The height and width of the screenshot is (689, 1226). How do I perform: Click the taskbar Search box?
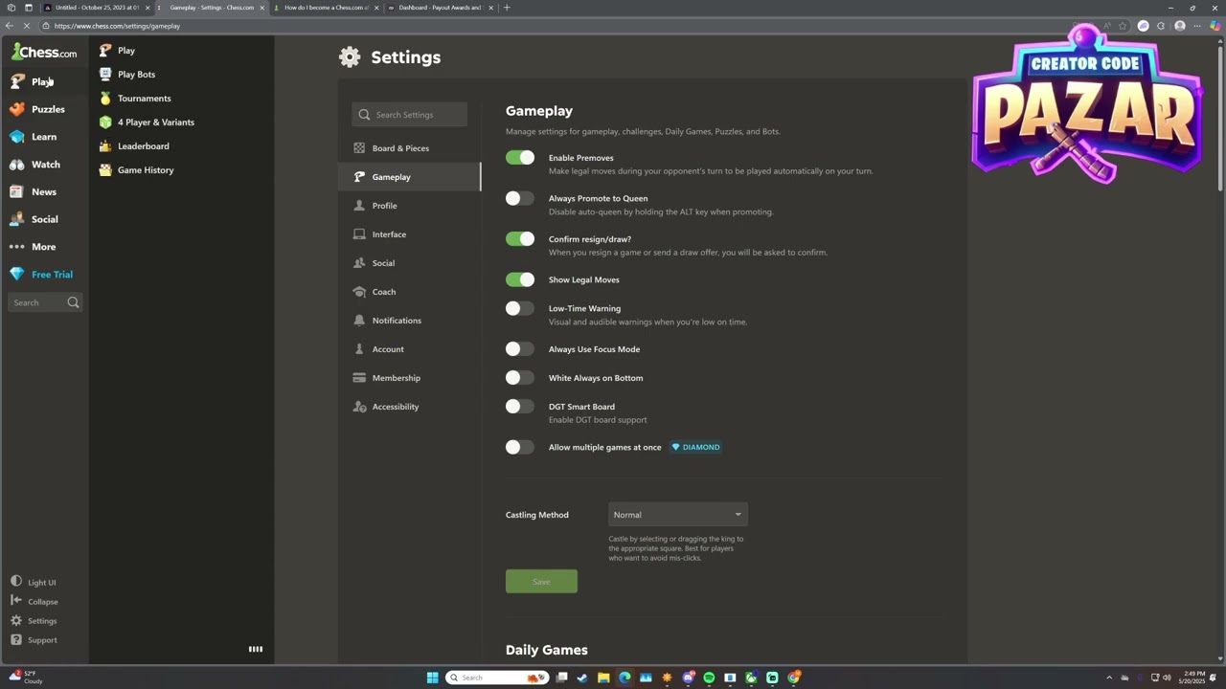tap(496, 678)
